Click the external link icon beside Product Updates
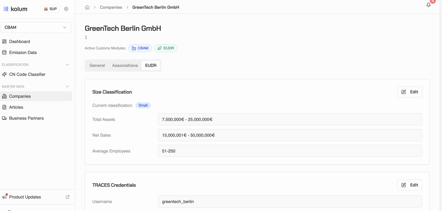442x211 pixels. point(68,197)
